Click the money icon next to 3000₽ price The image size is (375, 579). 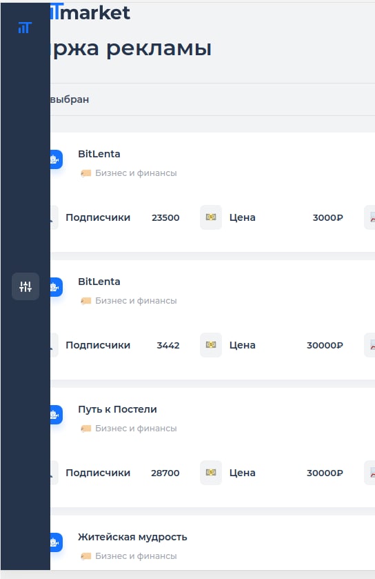[x=211, y=217]
